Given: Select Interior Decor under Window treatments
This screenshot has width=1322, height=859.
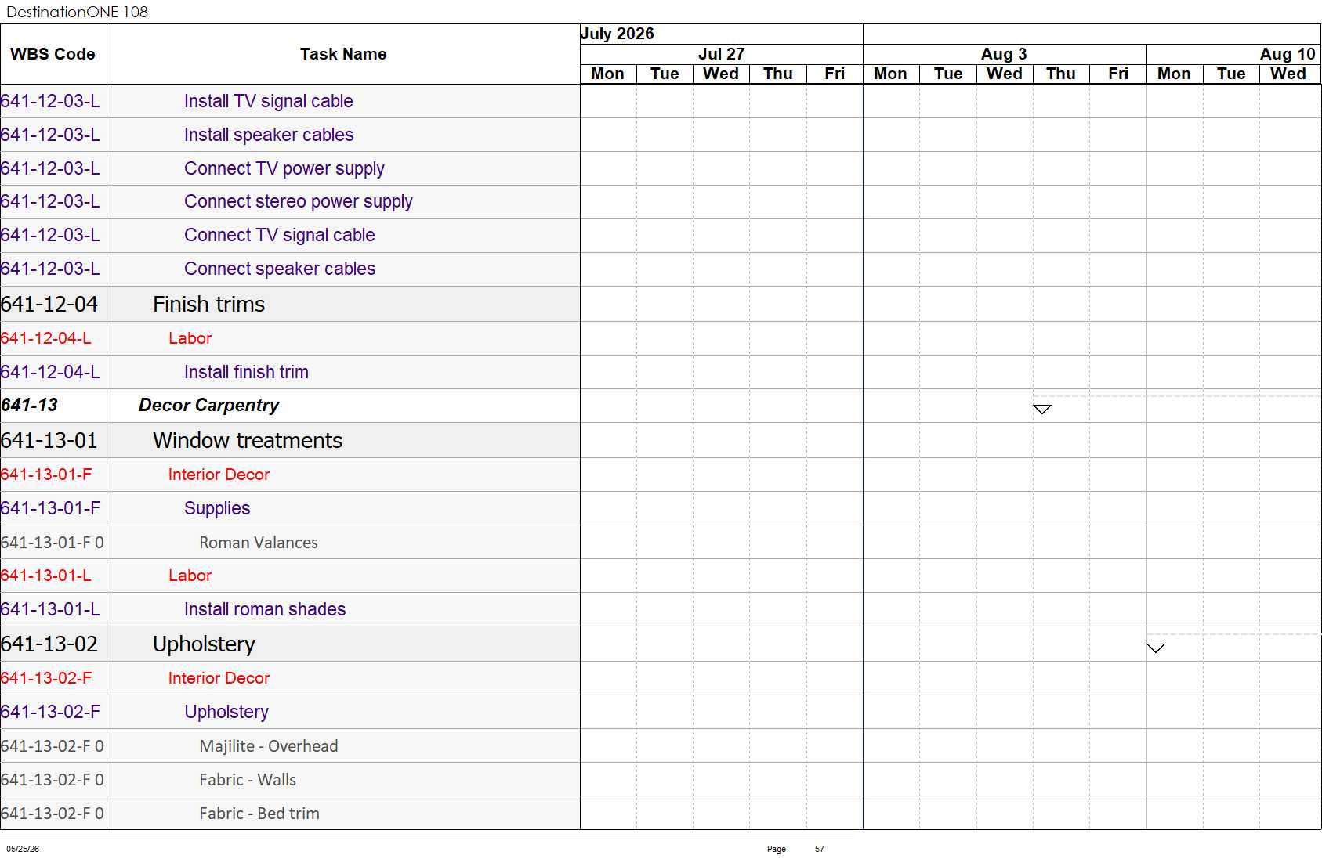Looking at the screenshot, I should pos(219,475).
